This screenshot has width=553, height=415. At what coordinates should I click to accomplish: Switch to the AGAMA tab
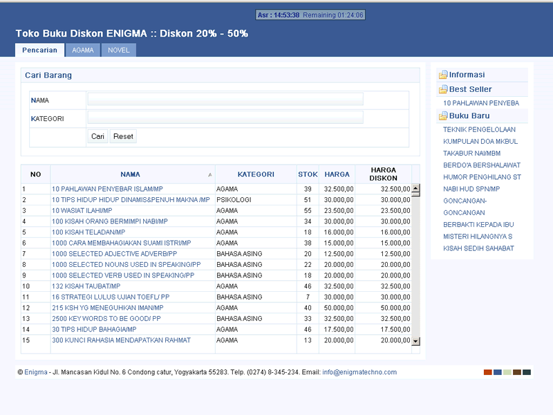pyautogui.click(x=83, y=50)
